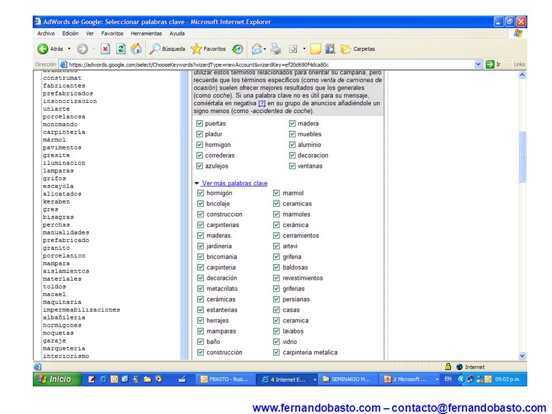Uncheck the pladur keyword checkbox
The width and height of the screenshot is (552, 414).
(200, 134)
